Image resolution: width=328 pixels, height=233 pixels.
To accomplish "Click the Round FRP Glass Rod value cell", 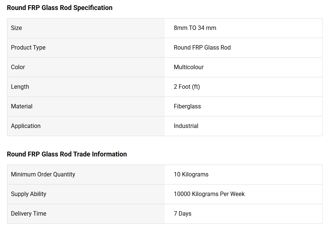I will 202,48.
